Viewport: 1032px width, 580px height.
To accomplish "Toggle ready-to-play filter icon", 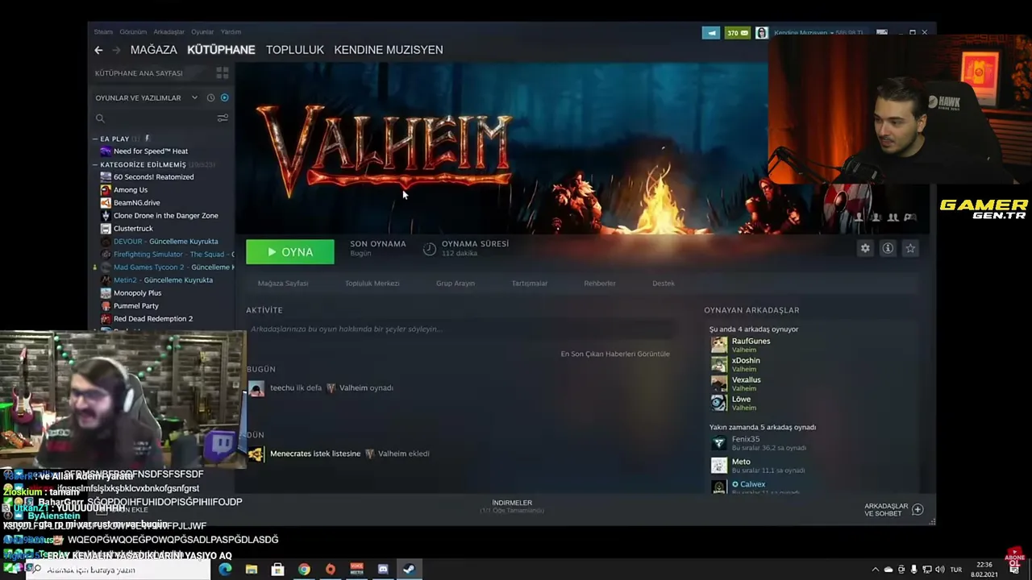I will (x=224, y=97).
